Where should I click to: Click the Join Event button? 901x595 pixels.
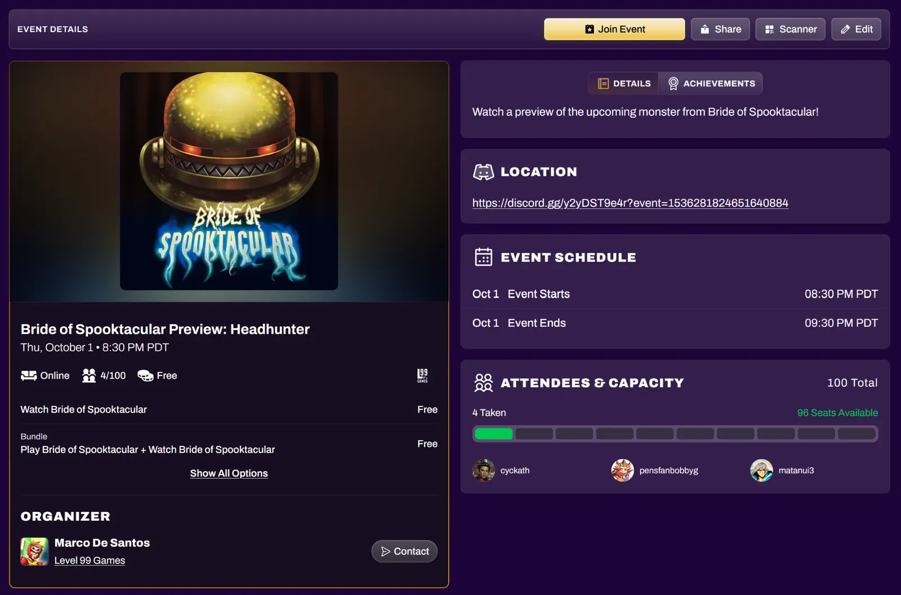coord(614,29)
